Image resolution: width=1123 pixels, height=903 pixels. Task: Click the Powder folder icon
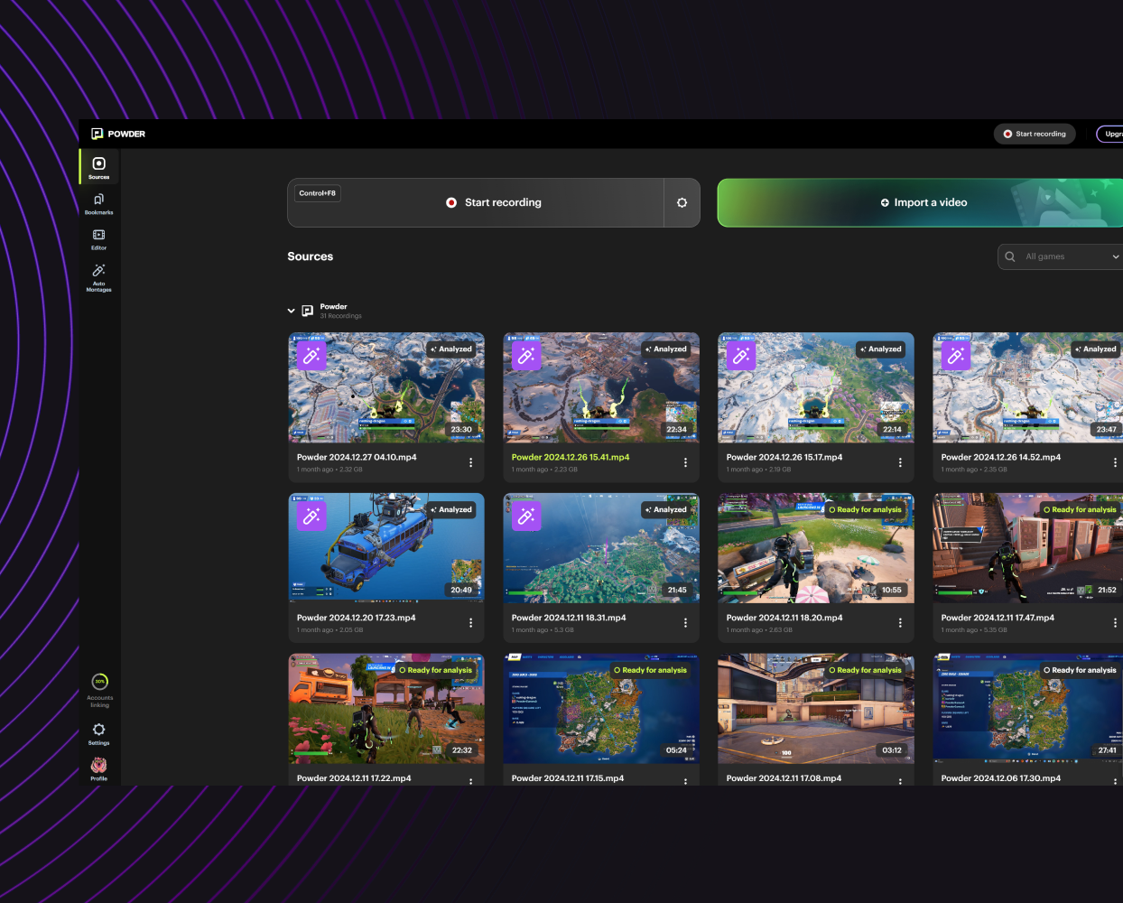[308, 311]
